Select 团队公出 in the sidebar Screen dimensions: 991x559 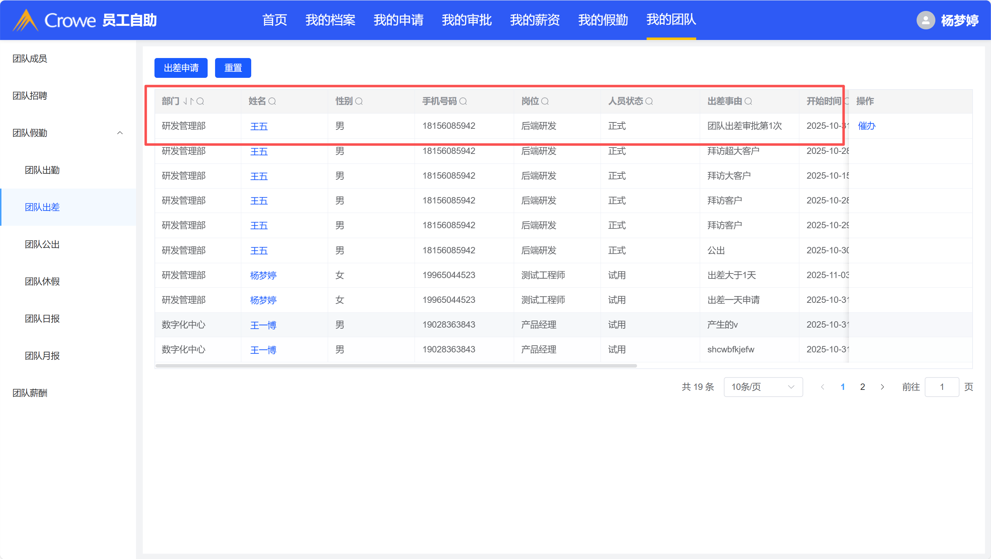point(42,244)
